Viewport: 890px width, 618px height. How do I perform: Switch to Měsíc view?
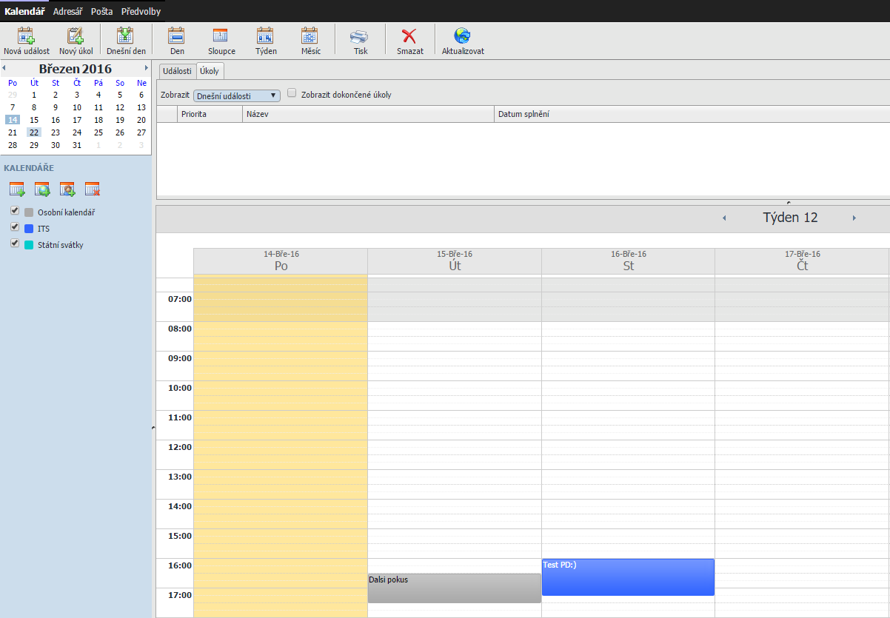click(310, 41)
